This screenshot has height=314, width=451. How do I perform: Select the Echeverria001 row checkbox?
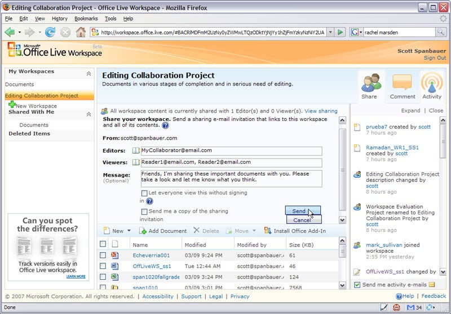tap(103, 255)
